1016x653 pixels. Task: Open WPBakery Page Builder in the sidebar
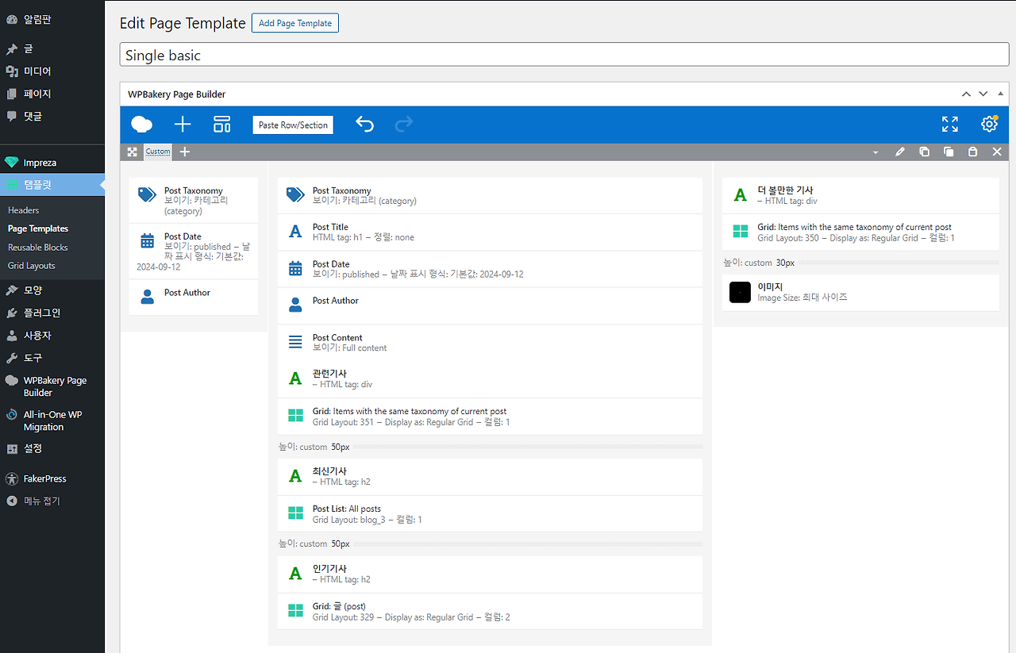52,386
